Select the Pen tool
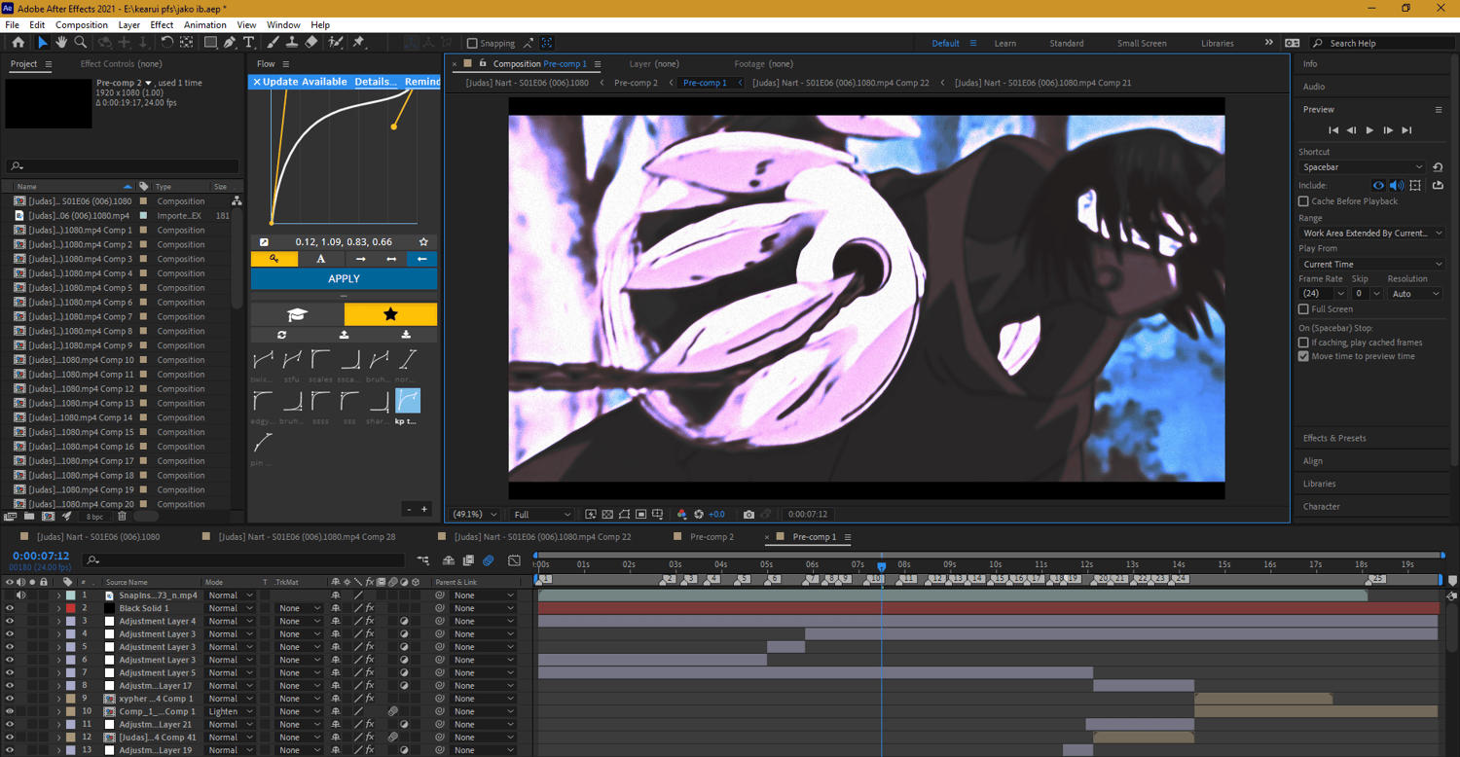Screen dimensions: 1460x757 pyautogui.click(x=230, y=43)
